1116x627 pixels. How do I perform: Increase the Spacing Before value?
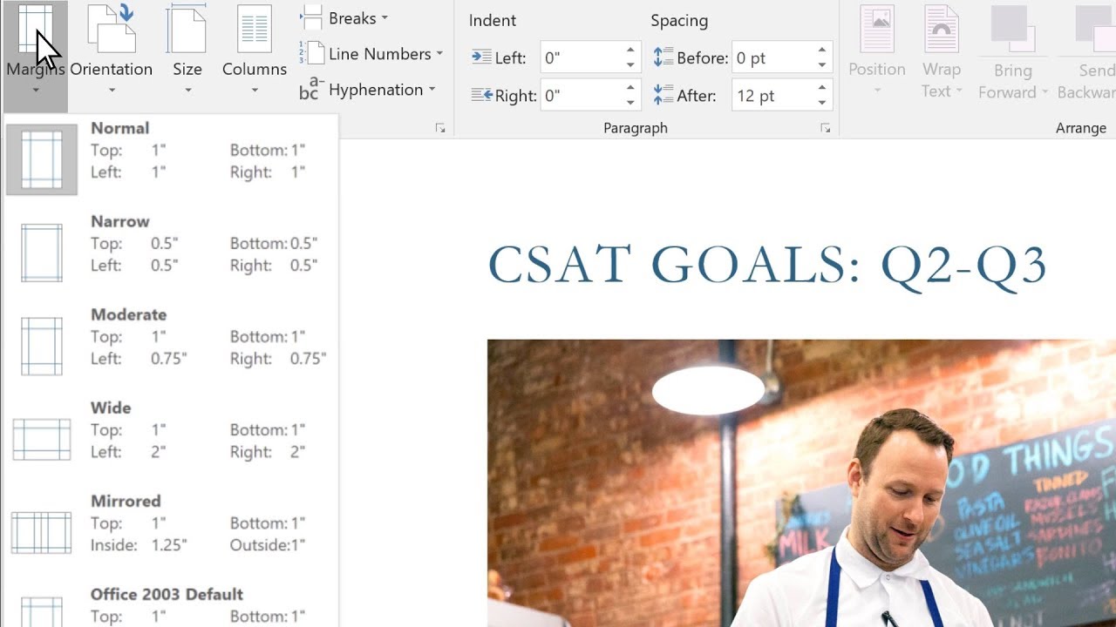822,51
